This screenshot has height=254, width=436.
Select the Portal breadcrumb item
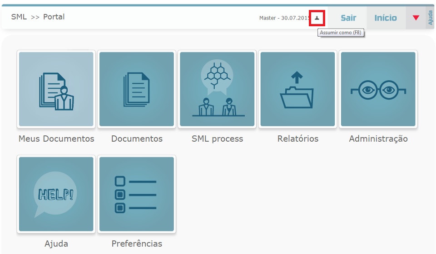tap(54, 17)
